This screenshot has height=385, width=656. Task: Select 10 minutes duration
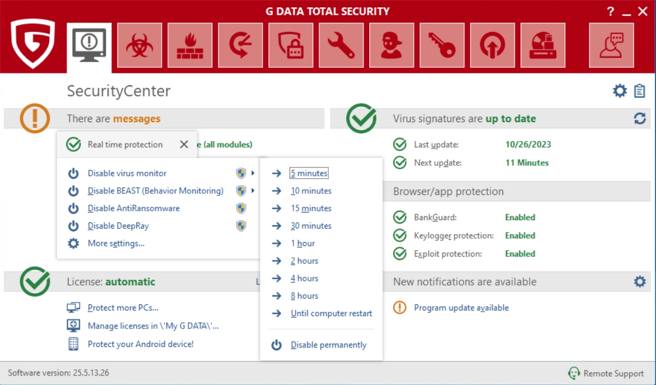click(x=311, y=191)
